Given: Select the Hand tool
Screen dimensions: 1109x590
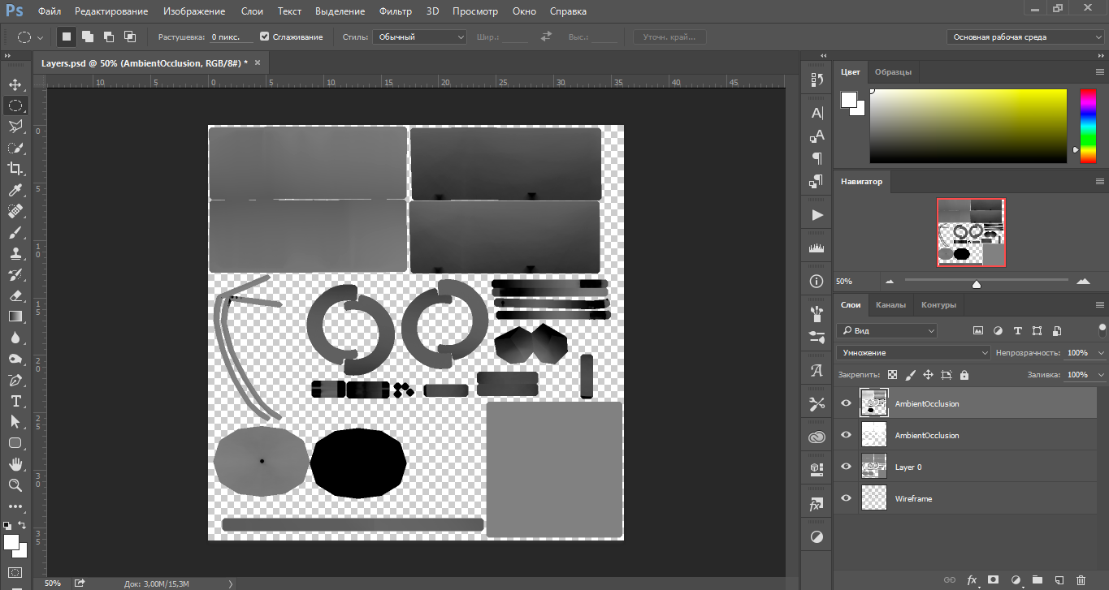Looking at the screenshot, I should [15, 464].
